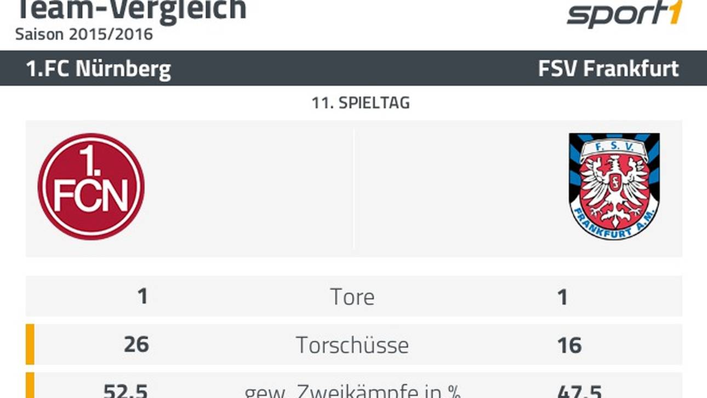Image resolution: width=707 pixels, height=398 pixels.
Task: Click Nürnberg's 52.5 Zweikämpfe value
Action: (126, 391)
